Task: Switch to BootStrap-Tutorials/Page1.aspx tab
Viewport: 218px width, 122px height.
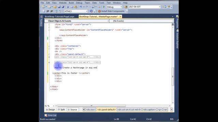Action: click(60, 17)
